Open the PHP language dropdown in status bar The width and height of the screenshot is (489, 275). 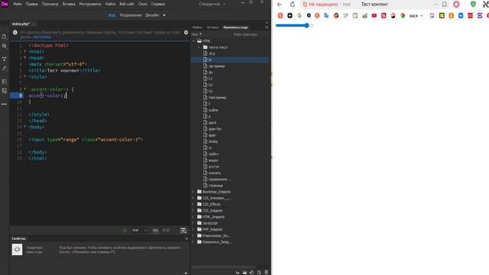(x=139, y=231)
